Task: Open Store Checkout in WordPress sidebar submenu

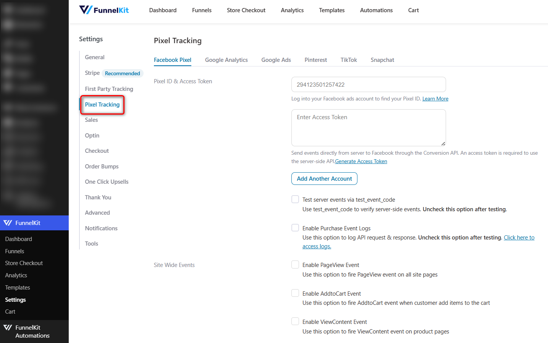Action: [x=24, y=263]
